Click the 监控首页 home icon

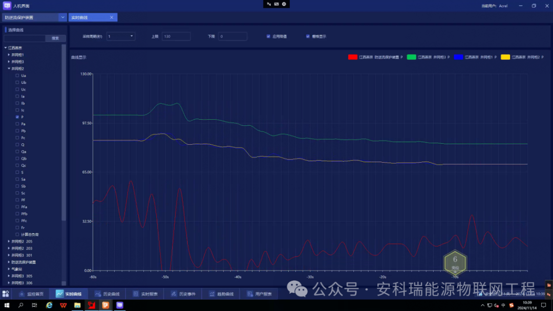tap(22, 294)
